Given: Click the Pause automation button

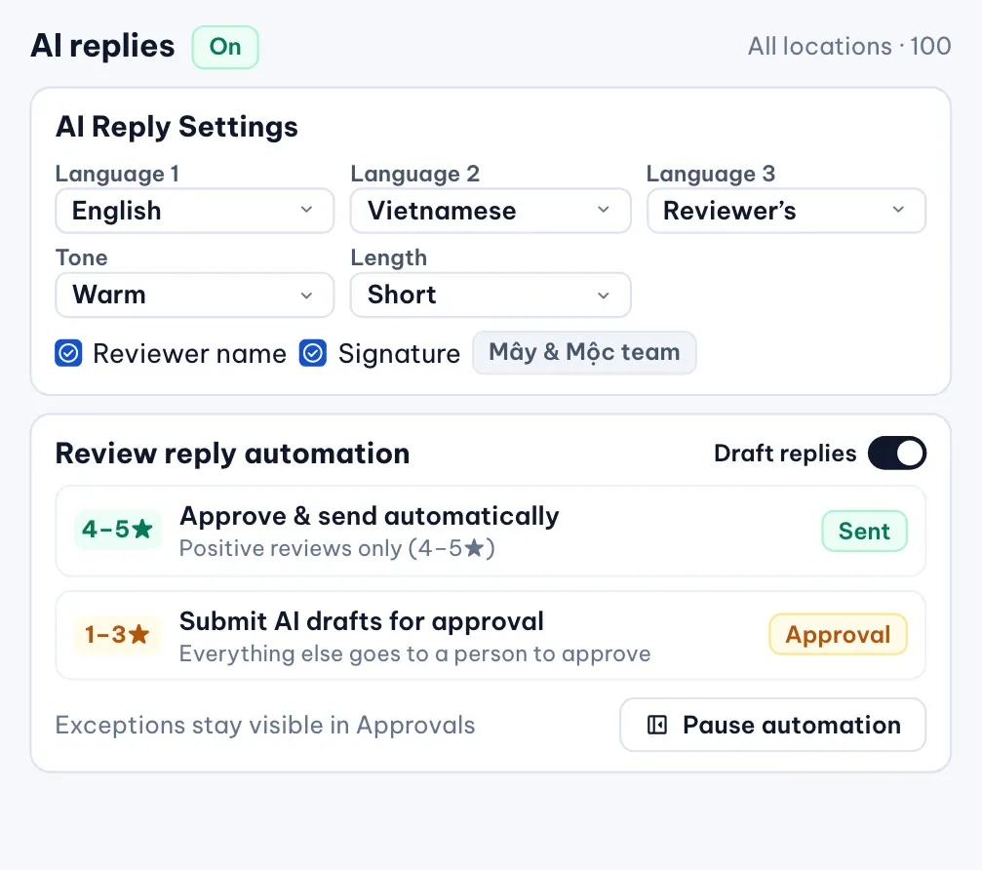Looking at the screenshot, I should click(x=772, y=725).
